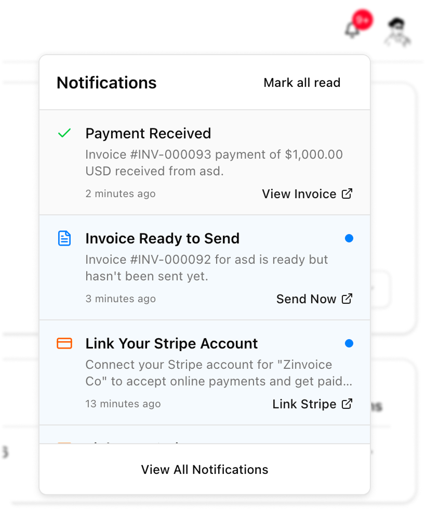The image size is (426, 516).
Task: Click the blue invoice document icon
Action: (64, 239)
